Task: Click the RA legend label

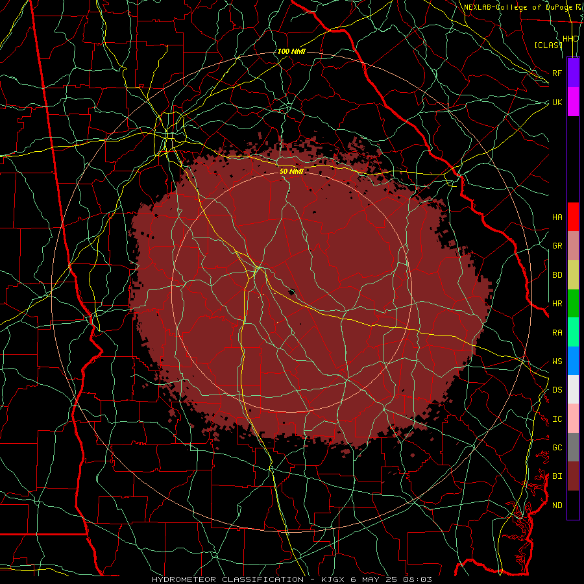Action: pyautogui.click(x=557, y=333)
